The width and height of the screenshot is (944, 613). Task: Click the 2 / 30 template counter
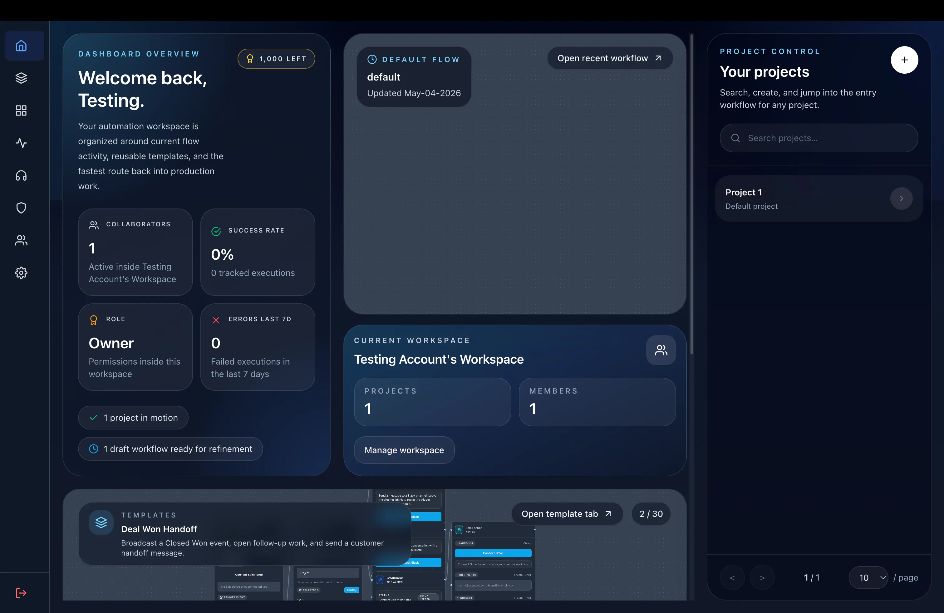(x=651, y=514)
